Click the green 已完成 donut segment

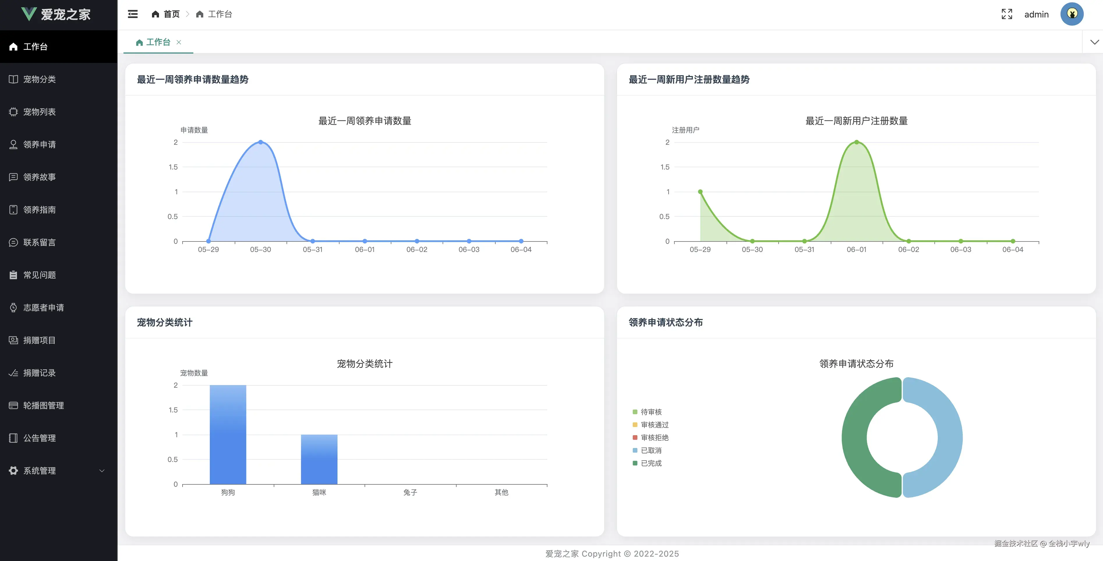[x=854, y=438]
